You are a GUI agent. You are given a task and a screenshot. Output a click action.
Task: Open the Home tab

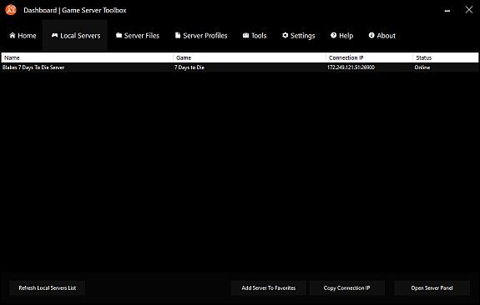click(x=23, y=36)
